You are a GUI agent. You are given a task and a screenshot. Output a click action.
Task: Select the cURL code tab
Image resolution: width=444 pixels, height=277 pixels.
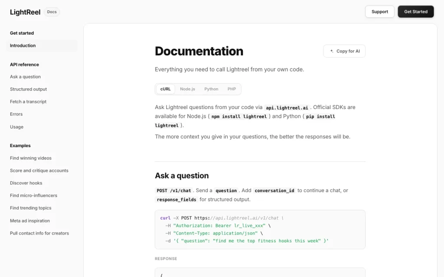tap(165, 89)
